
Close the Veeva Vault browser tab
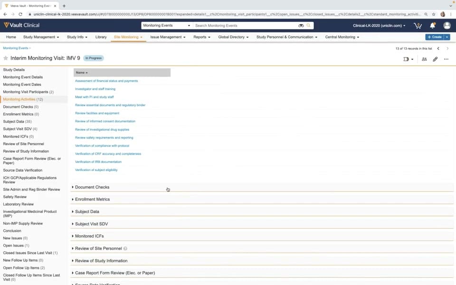pos(55,6)
